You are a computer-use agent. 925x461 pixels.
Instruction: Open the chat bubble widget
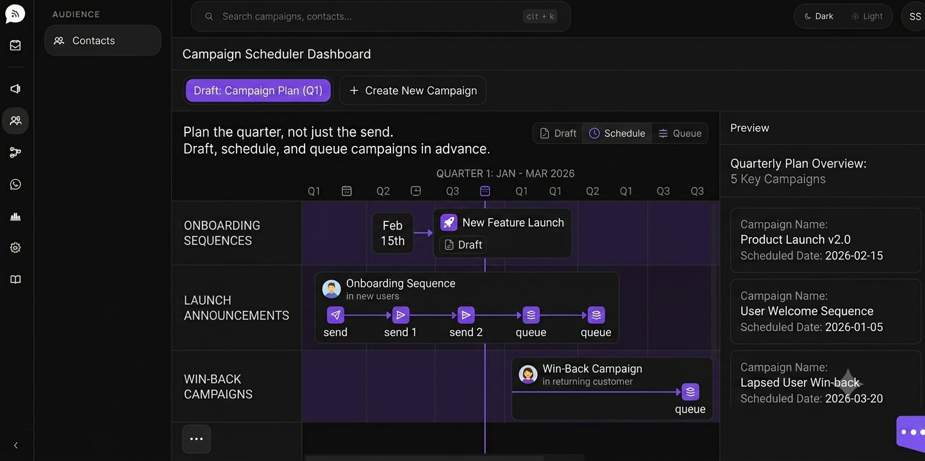912,433
